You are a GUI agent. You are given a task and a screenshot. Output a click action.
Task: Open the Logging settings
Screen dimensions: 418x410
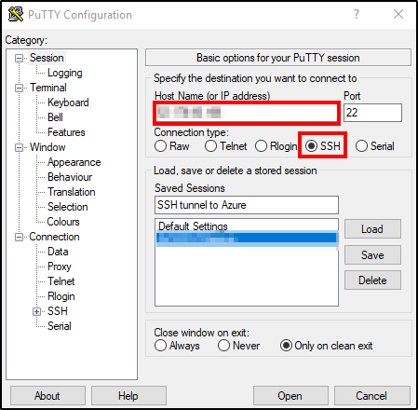(x=65, y=73)
